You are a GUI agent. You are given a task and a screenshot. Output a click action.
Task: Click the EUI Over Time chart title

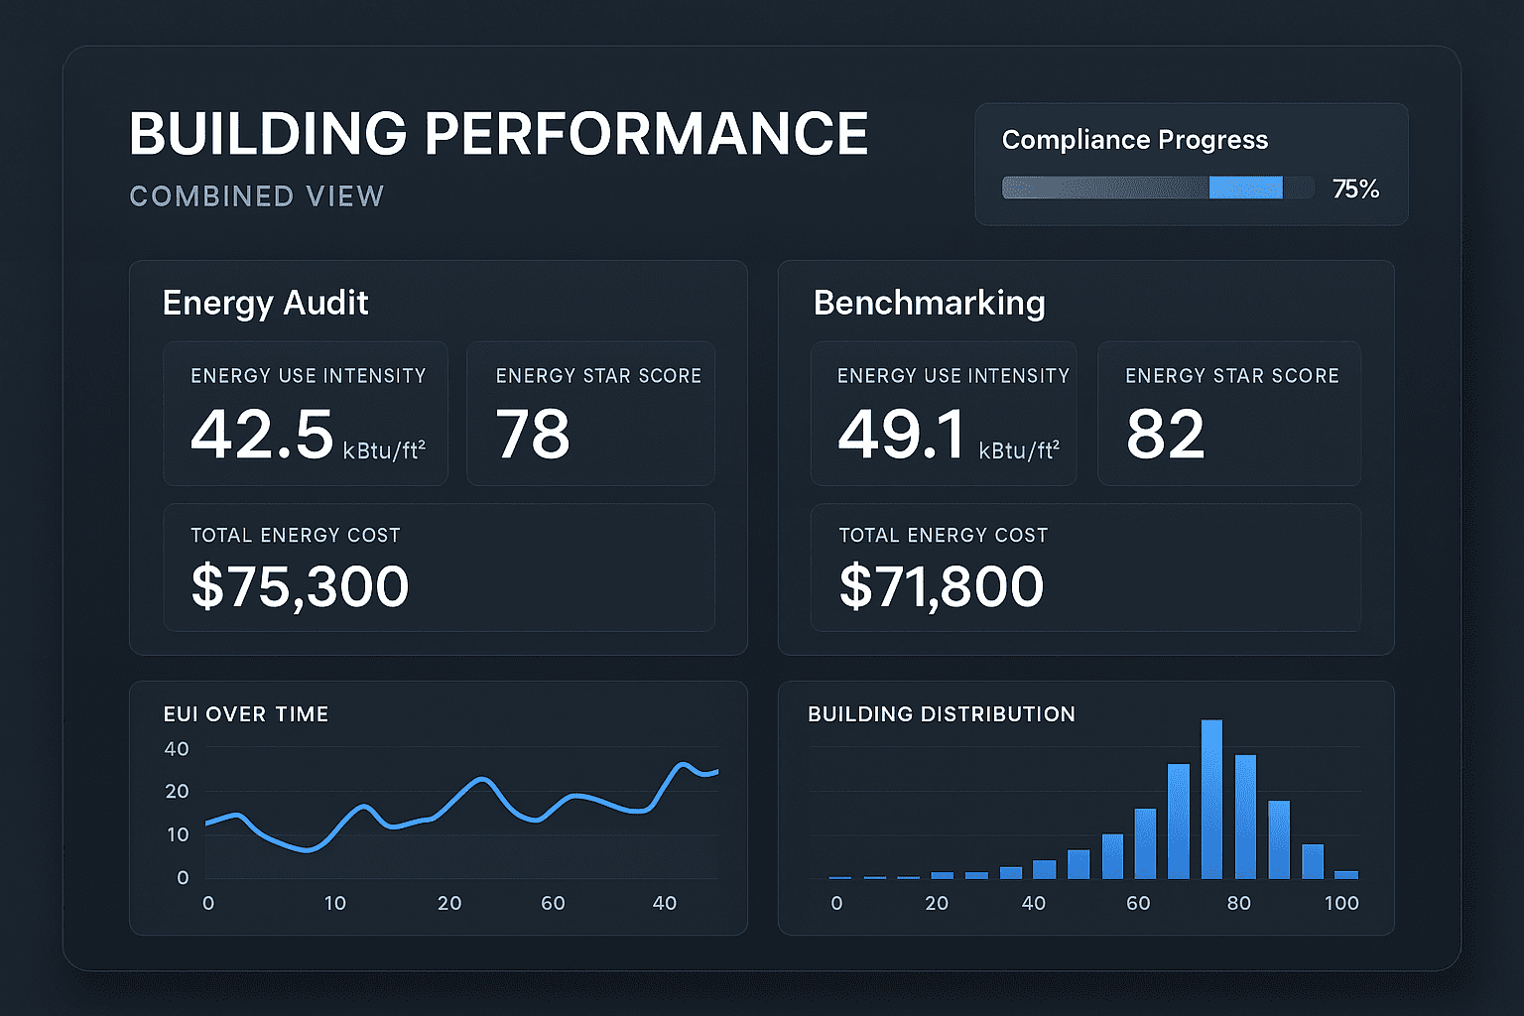tap(245, 714)
